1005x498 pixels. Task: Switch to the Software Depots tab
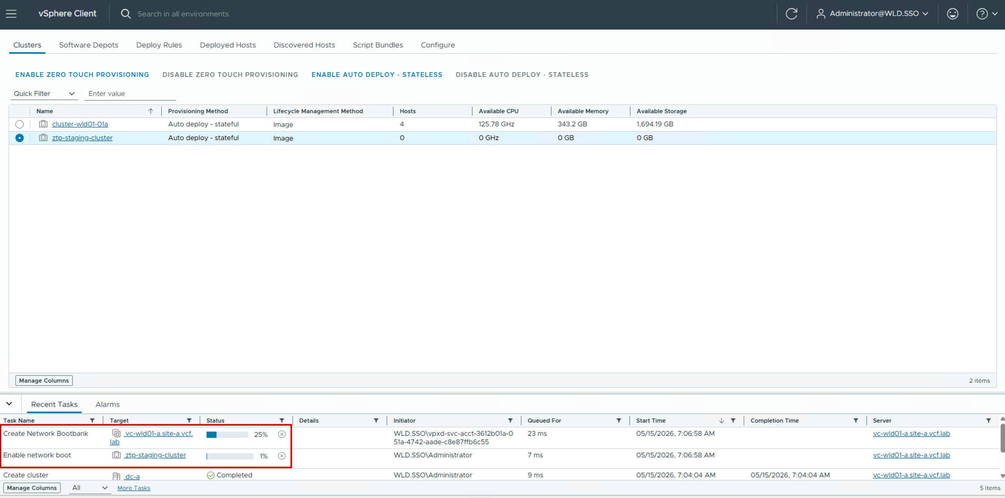point(88,45)
